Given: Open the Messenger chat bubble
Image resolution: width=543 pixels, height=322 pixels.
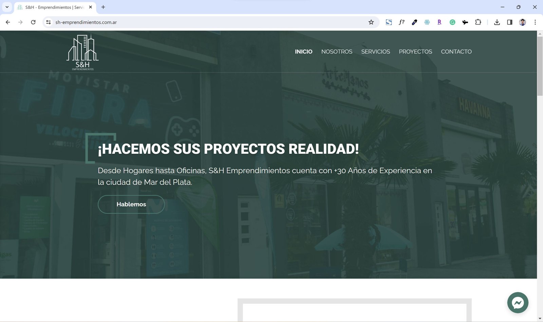Looking at the screenshot, I should pyautogui.click(x=518, y=302).
